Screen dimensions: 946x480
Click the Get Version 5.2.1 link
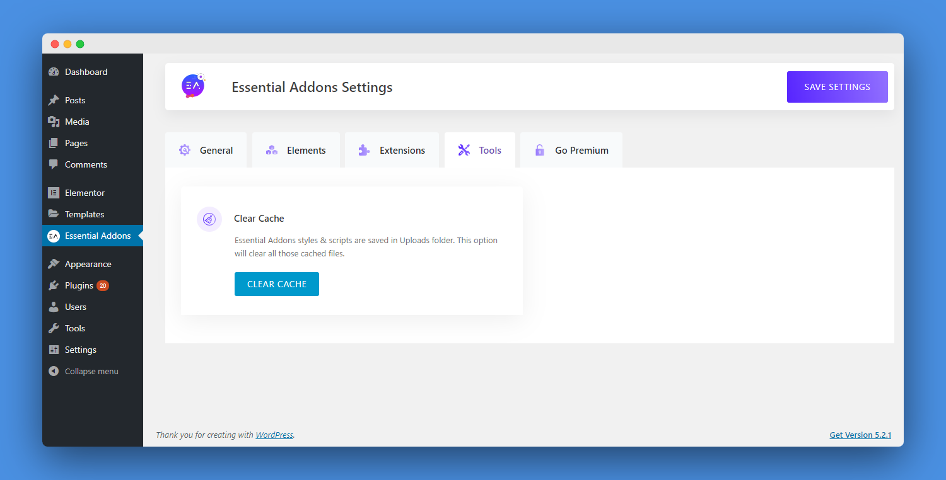pyautogui.click(x=860, y=435)
